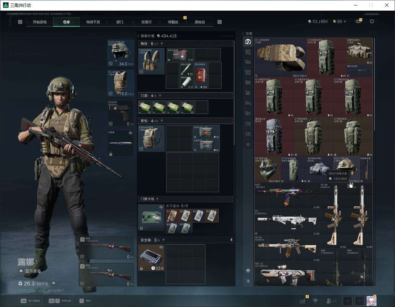Select the DSA chest rig item
The height and width of the screenshot is (307, 395).
pos(151,61)
